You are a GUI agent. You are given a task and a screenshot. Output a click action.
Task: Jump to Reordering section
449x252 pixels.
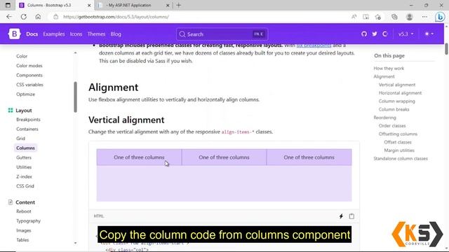[384, 118]
